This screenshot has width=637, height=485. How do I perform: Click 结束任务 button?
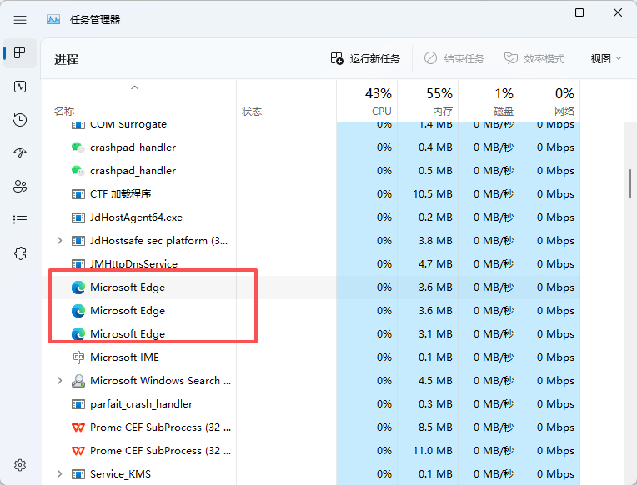454,59
